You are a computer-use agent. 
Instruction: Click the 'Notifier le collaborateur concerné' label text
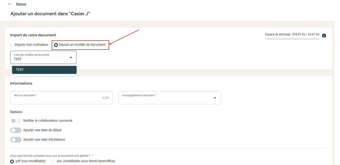(48, 121)
